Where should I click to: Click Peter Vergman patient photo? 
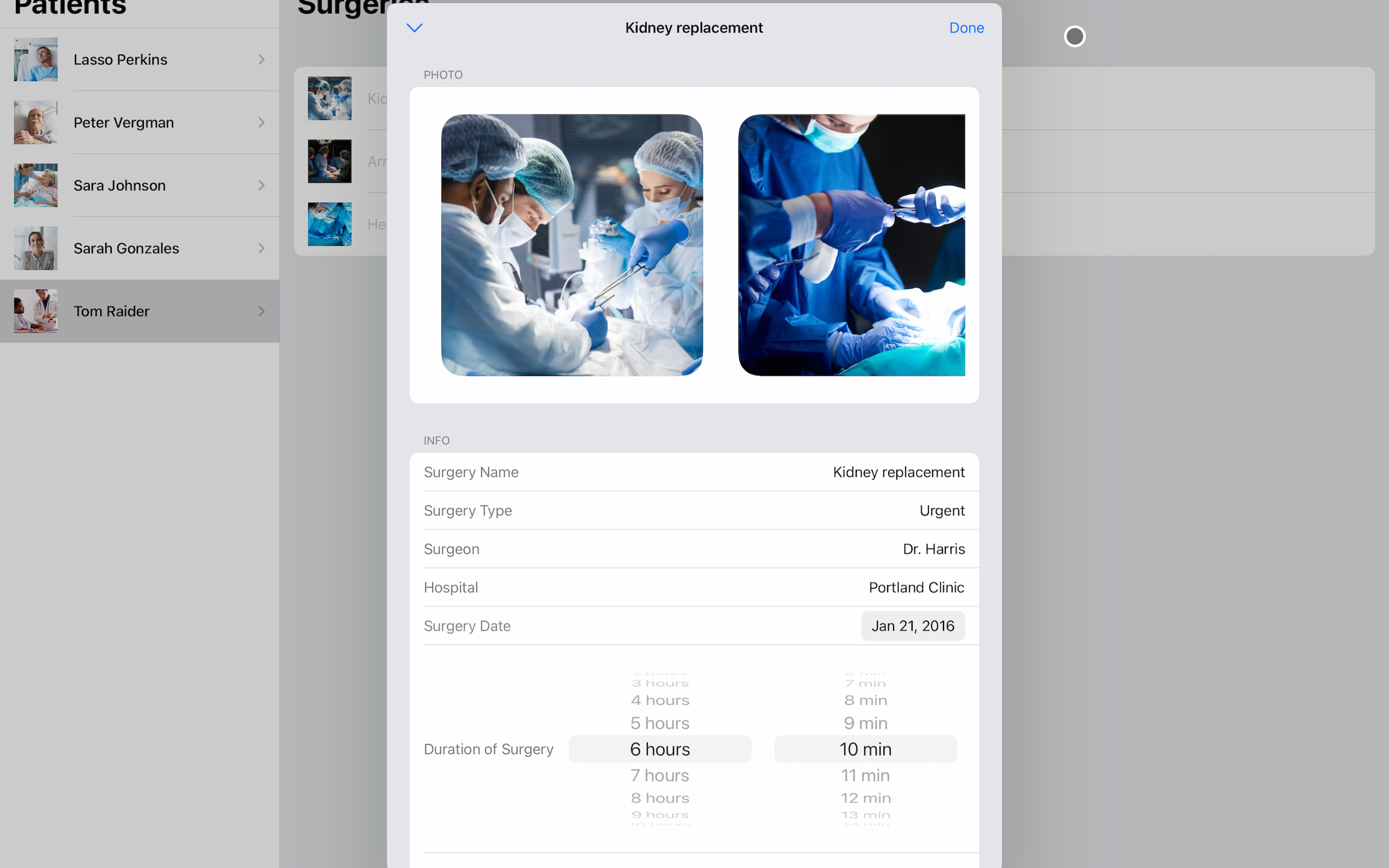[36, 122]
